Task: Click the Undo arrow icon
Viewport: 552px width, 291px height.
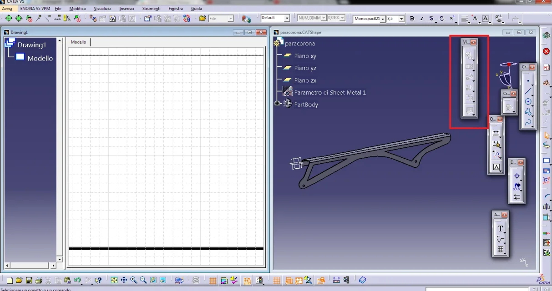Action: [77, 281]
